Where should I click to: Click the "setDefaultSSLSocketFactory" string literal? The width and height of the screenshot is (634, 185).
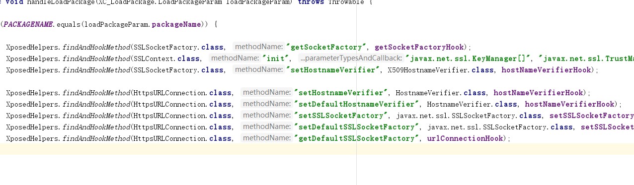tap(356, 127)
